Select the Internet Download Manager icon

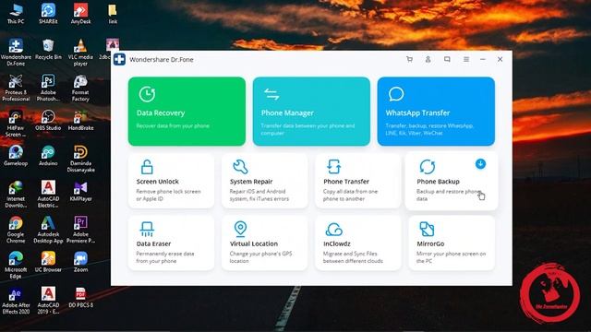(16, 195)
